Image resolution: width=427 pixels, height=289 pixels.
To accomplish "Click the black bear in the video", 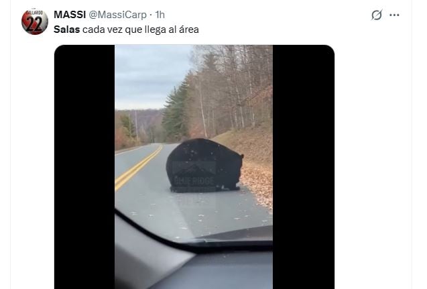I will [x=204, y=166].
